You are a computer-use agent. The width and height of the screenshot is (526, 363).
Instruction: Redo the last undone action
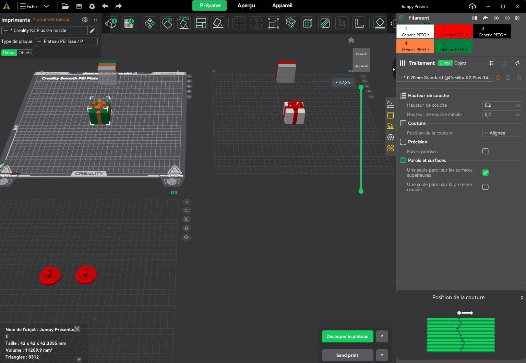click(x=118, y=6)
